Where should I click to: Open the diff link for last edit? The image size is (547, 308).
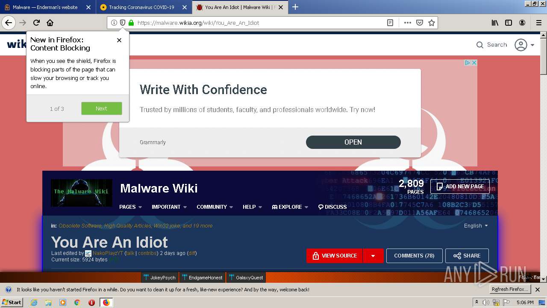(x=192, y=253)
